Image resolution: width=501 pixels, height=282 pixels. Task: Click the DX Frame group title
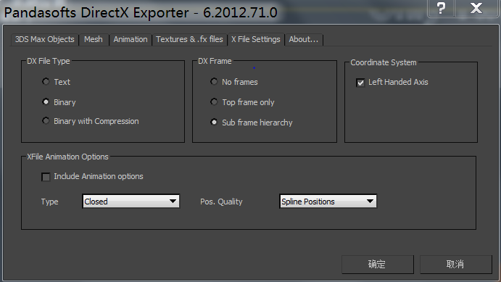[215, 61]
